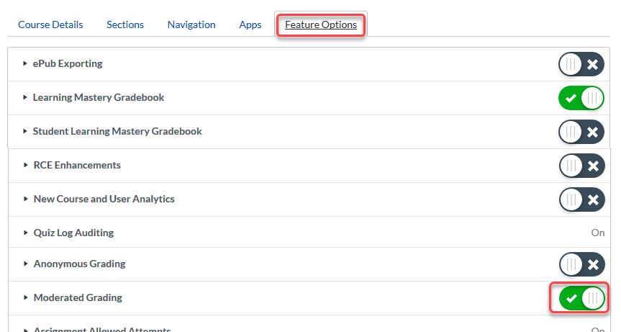Enable New Course and User Analytics toggle
The width and height of the screenshot is (621, 332).
(x=582, y=199)
